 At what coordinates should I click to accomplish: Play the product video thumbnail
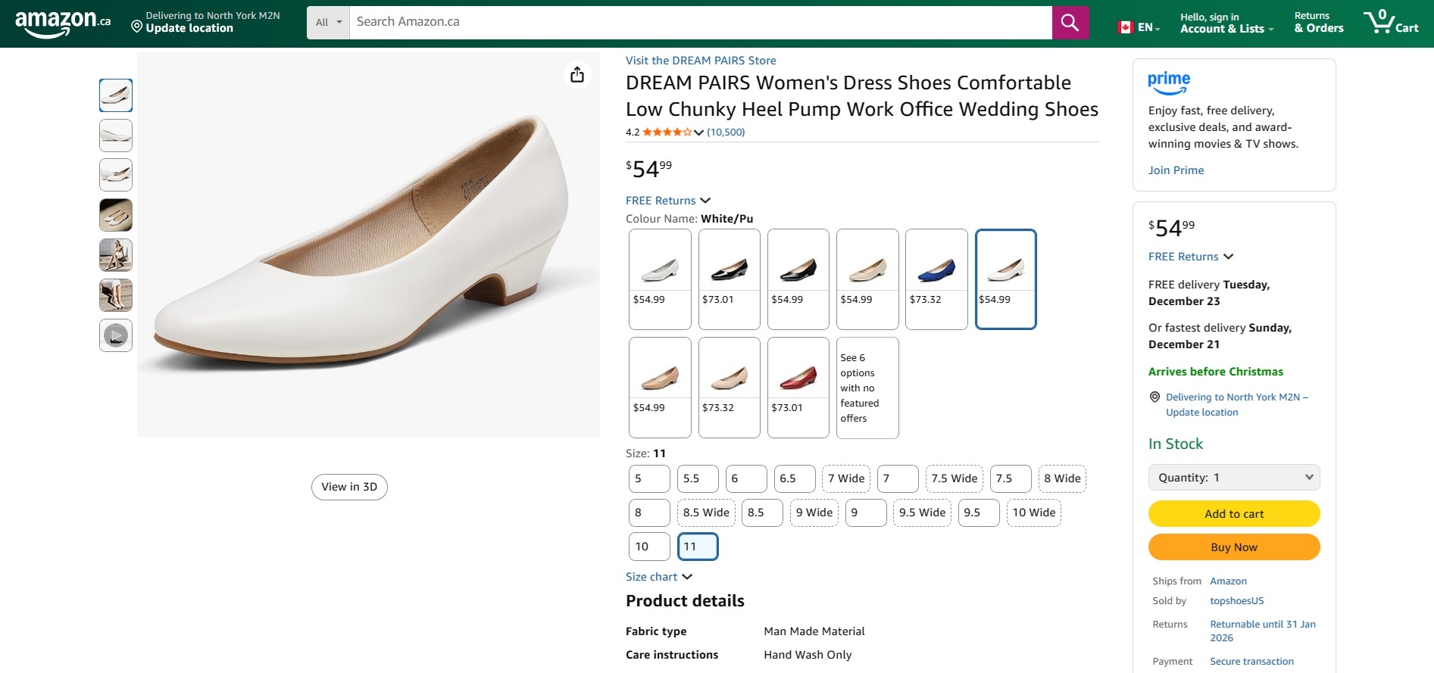pos(116,335)
